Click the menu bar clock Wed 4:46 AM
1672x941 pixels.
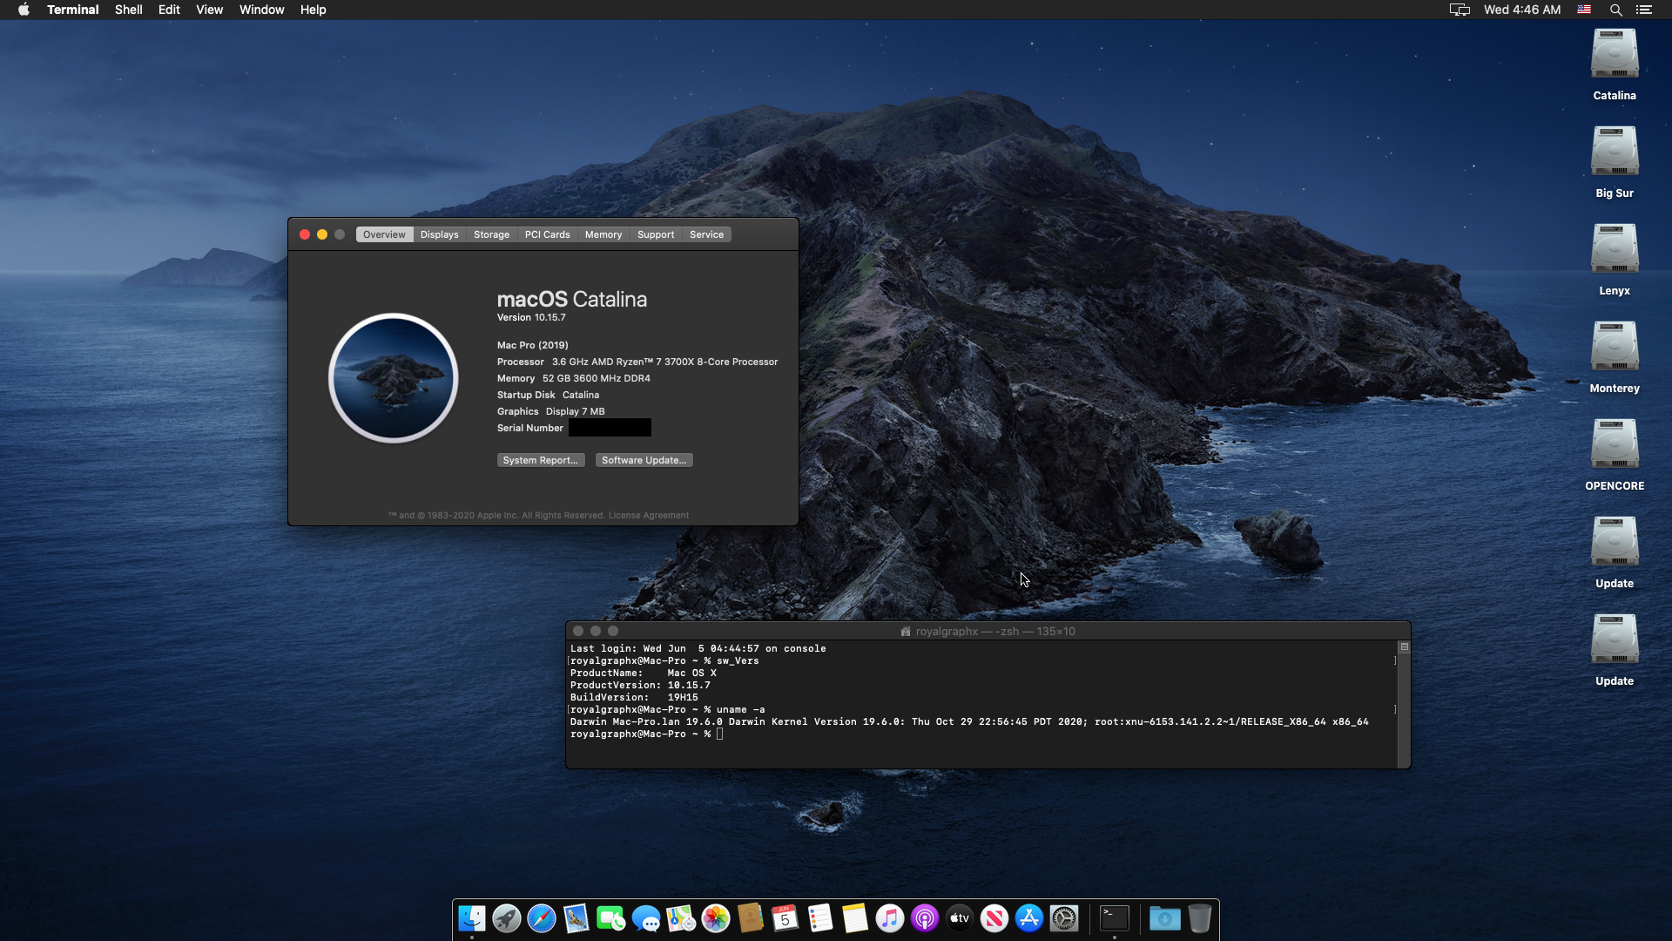tap(1522, 10)
